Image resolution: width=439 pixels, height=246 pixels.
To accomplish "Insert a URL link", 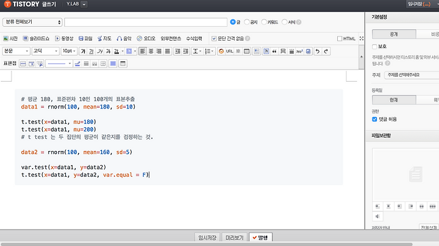I will 230,51.
